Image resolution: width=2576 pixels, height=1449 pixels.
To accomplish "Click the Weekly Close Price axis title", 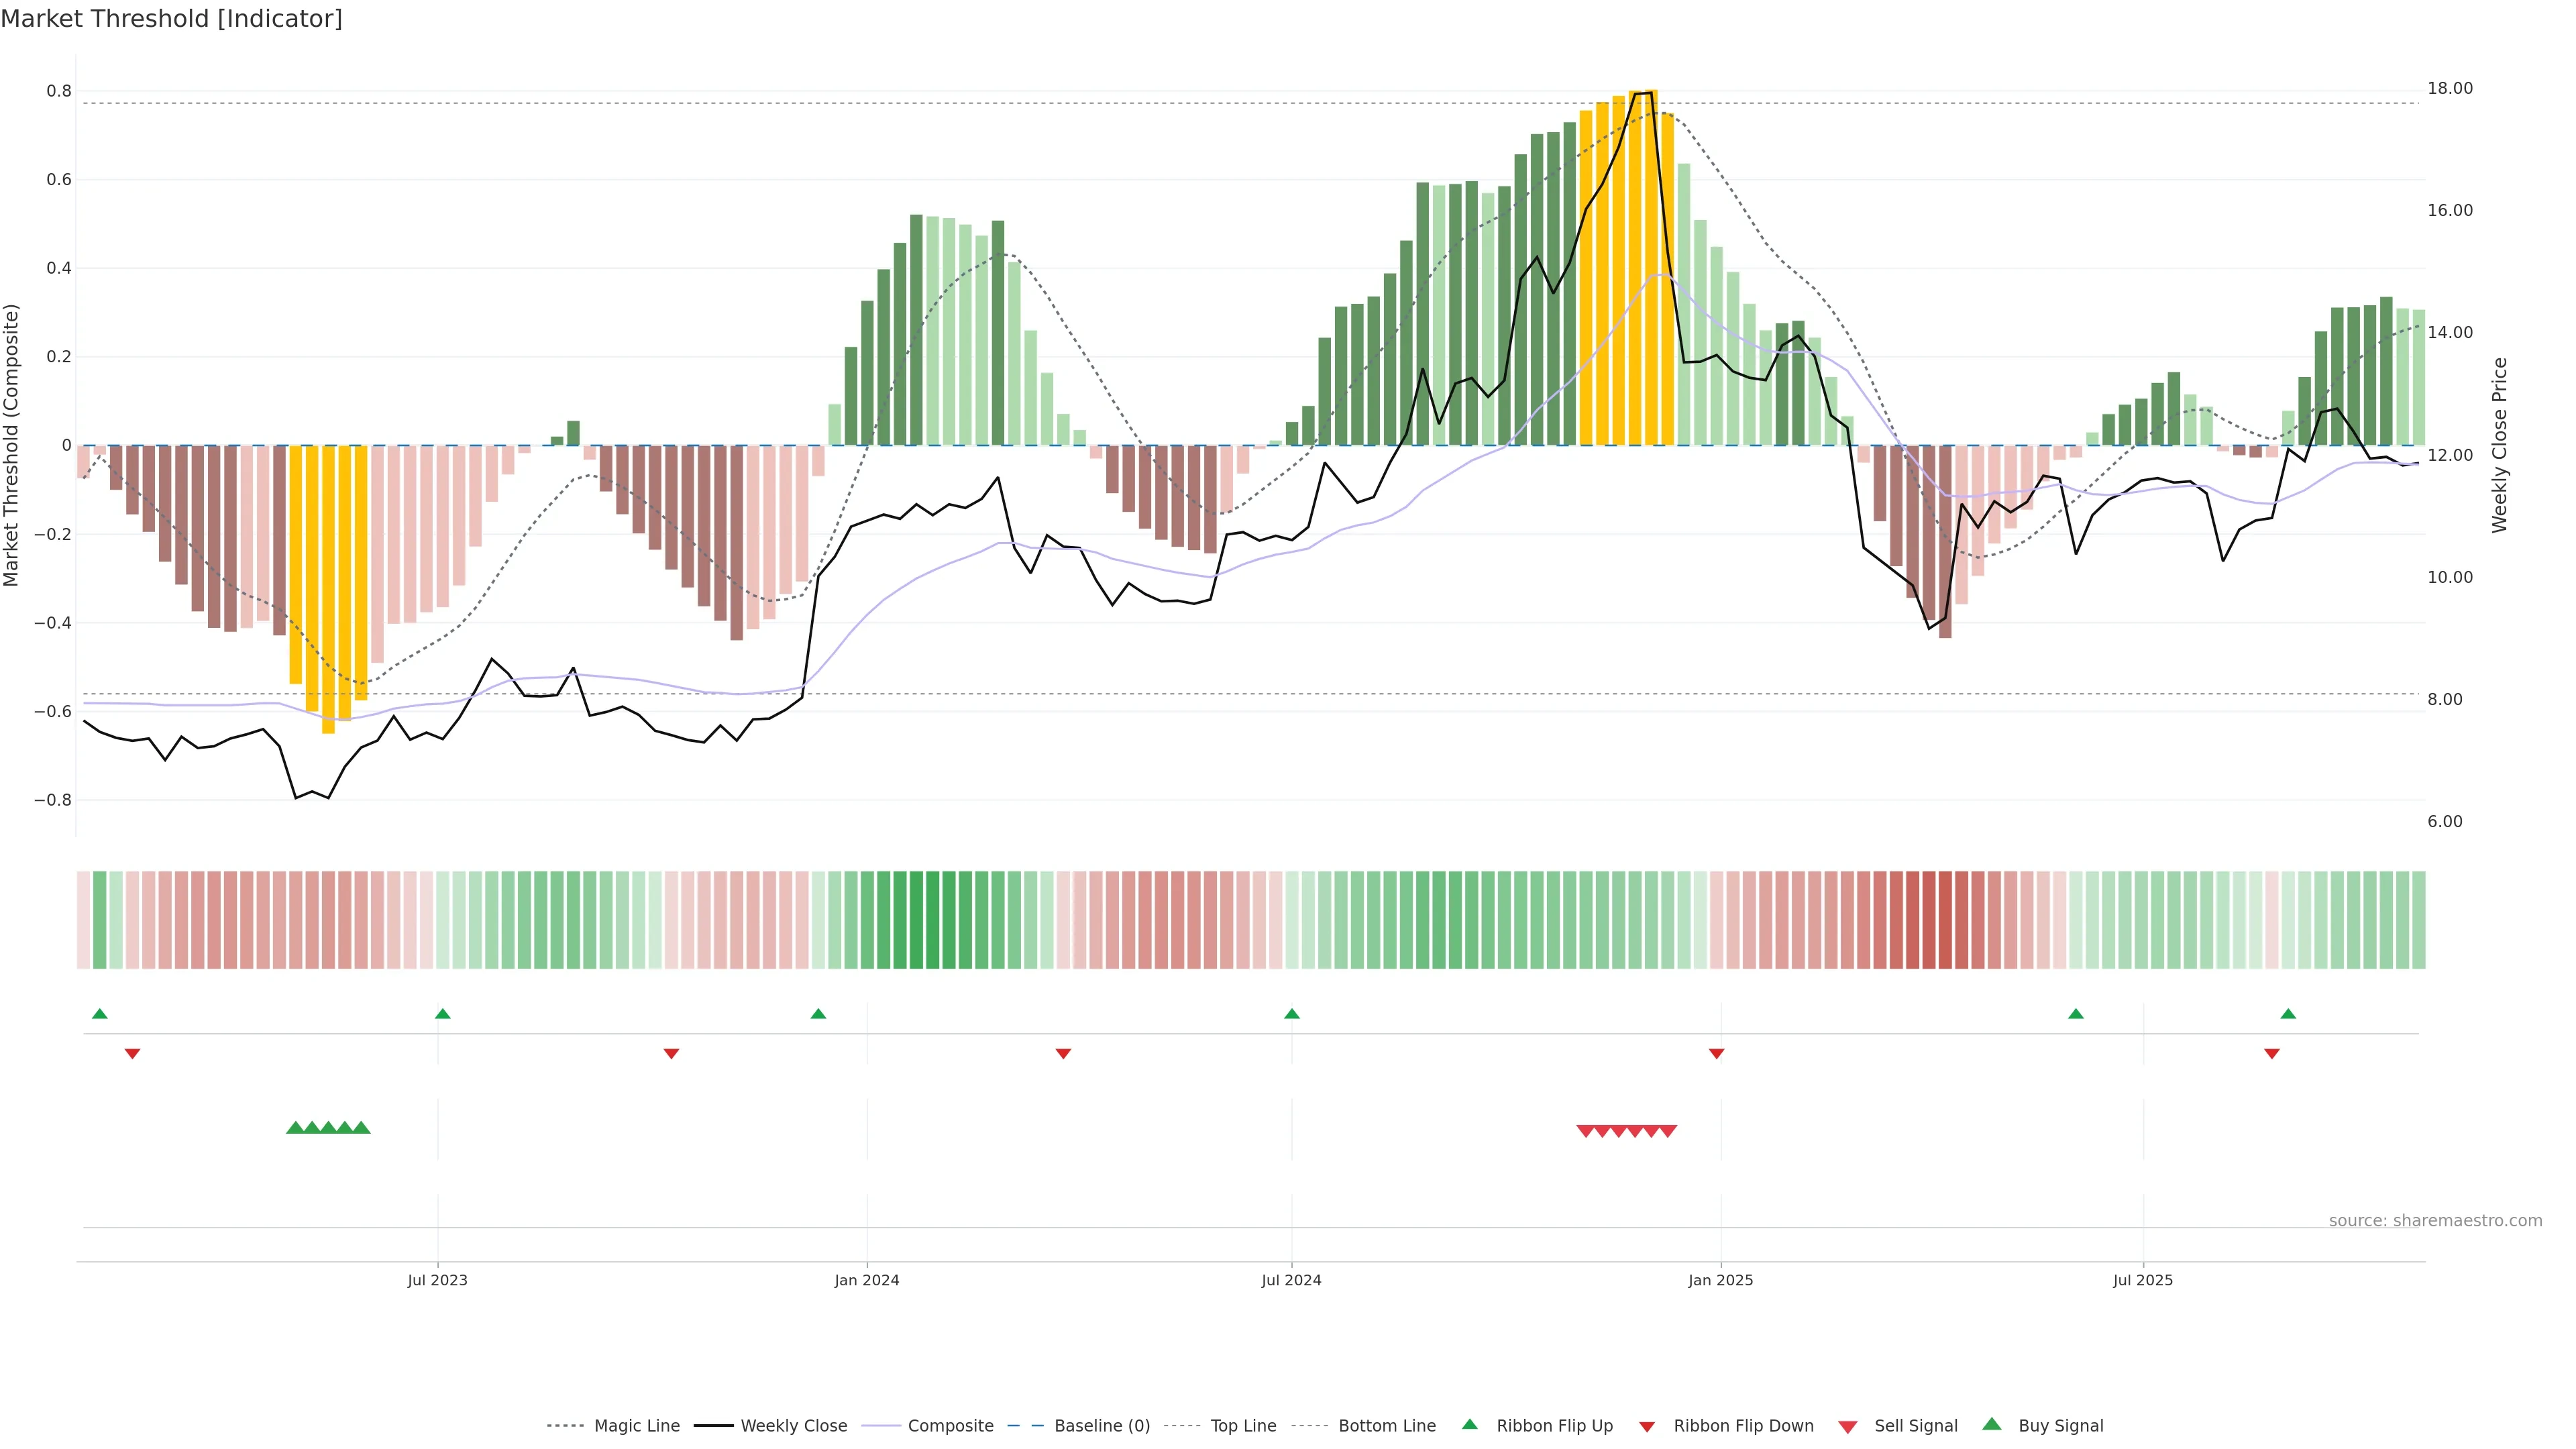I will [2499, 445].
